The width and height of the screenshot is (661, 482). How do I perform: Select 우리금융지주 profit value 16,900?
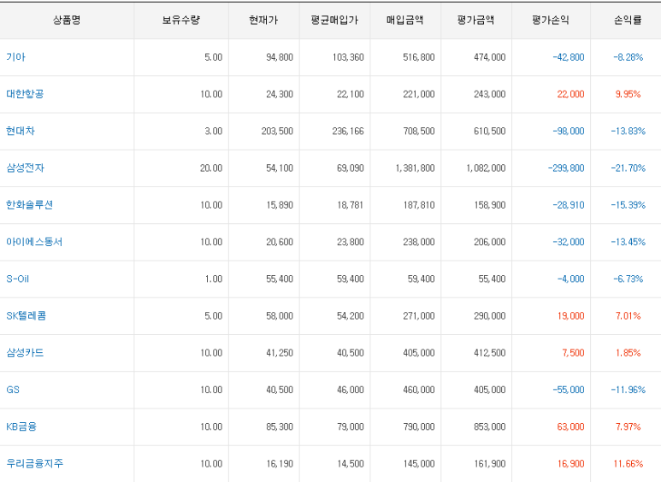[571, 464]
